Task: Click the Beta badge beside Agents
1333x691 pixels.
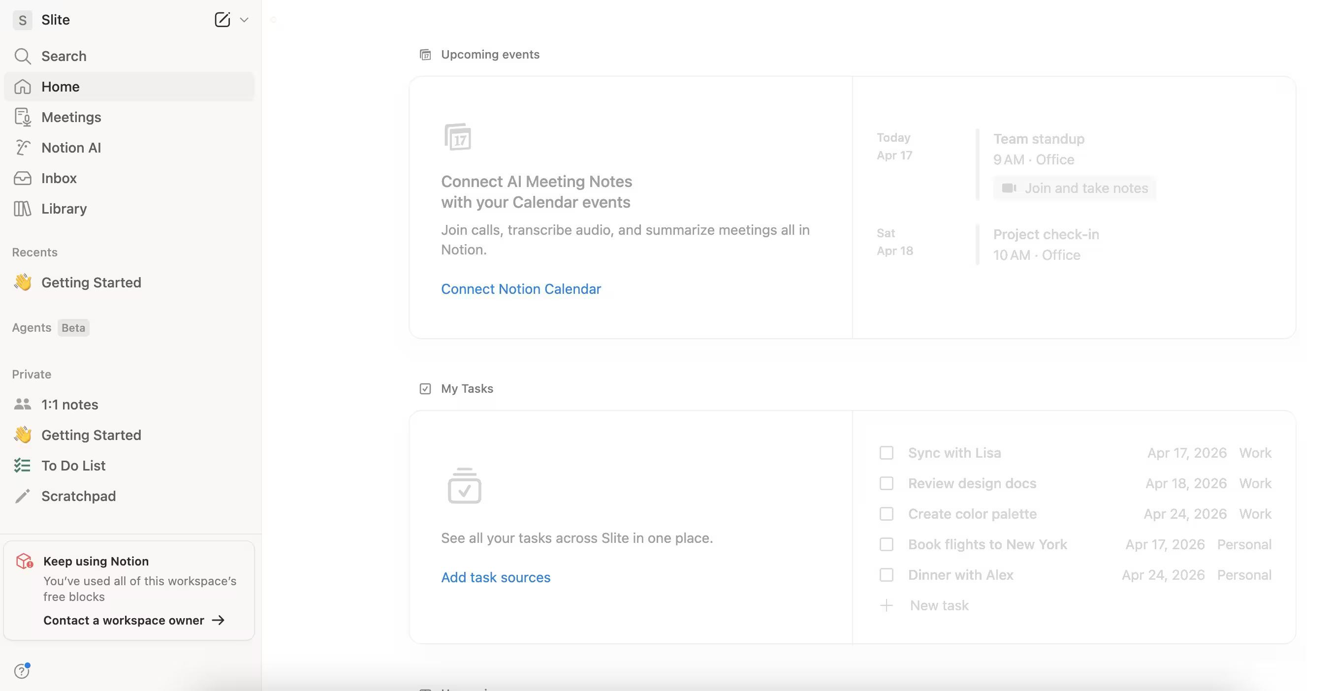Action: pyautogui.click(x=73, y=328)
